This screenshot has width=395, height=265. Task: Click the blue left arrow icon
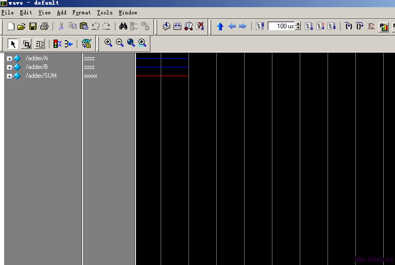click(x=232, y=26)
